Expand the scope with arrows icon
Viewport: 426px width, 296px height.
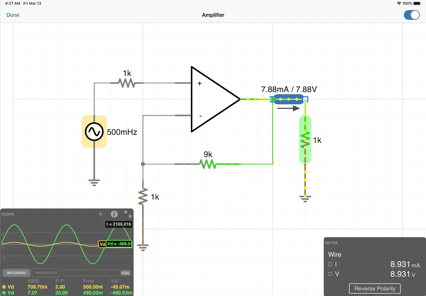click(128, 214)
